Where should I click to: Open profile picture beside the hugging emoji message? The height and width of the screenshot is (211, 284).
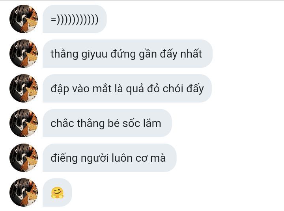click(24, 192)
